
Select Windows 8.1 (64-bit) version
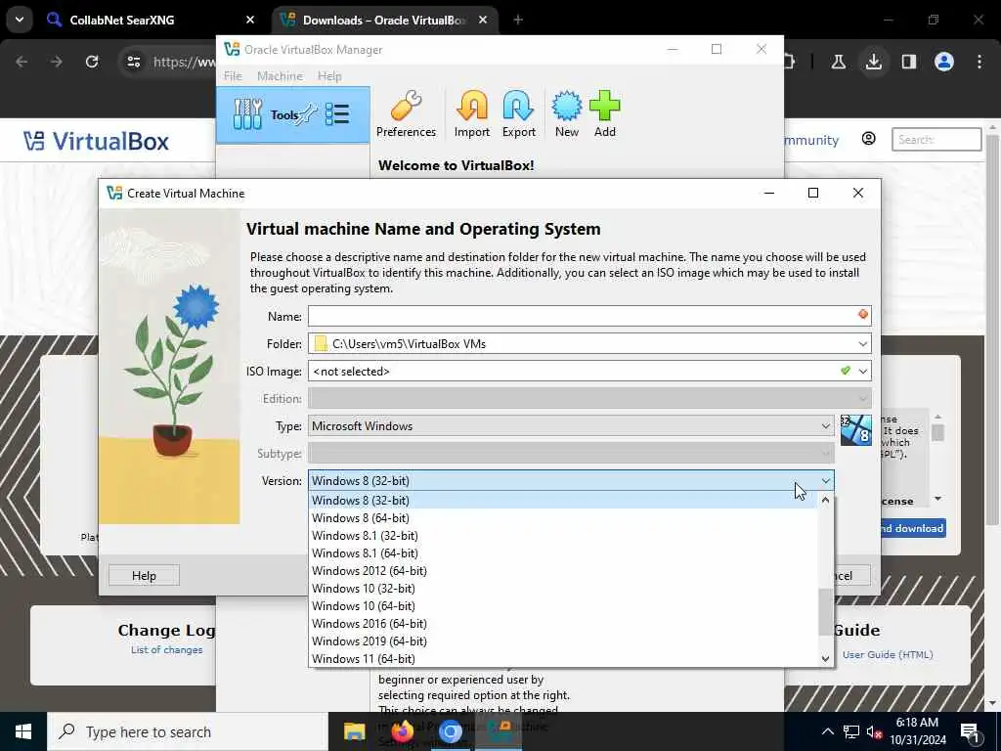coord(563,553)
